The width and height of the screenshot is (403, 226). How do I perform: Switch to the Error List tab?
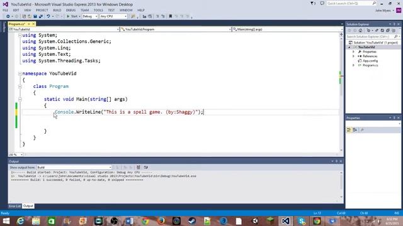coord(14,206)
